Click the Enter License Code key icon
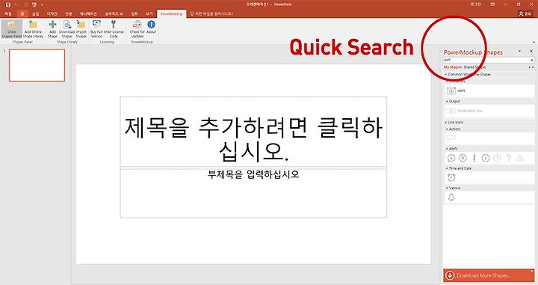538x285 pixels. tap(114, 25)
